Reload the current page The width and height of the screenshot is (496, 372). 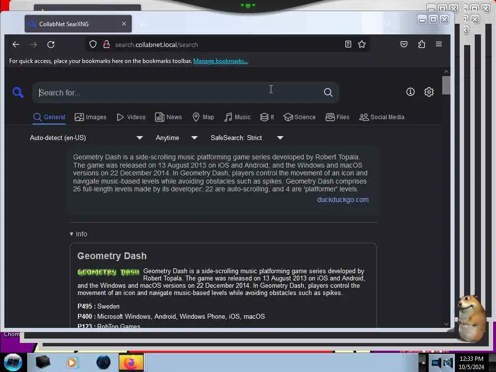click(x=51, y=45)
